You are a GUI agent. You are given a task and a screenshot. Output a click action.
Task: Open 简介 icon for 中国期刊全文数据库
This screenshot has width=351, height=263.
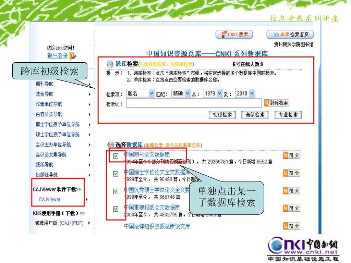coord(291,155)
